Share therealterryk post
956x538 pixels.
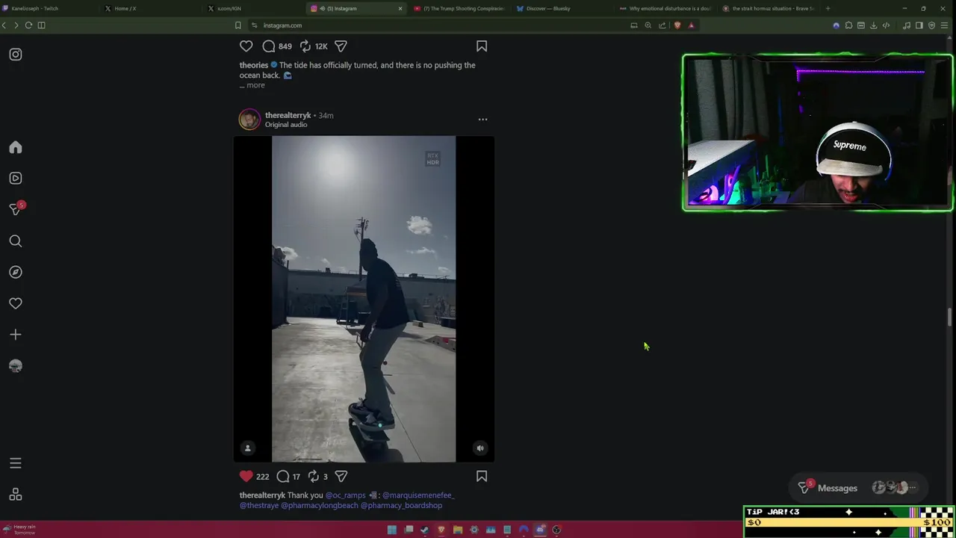pos(341,476)
